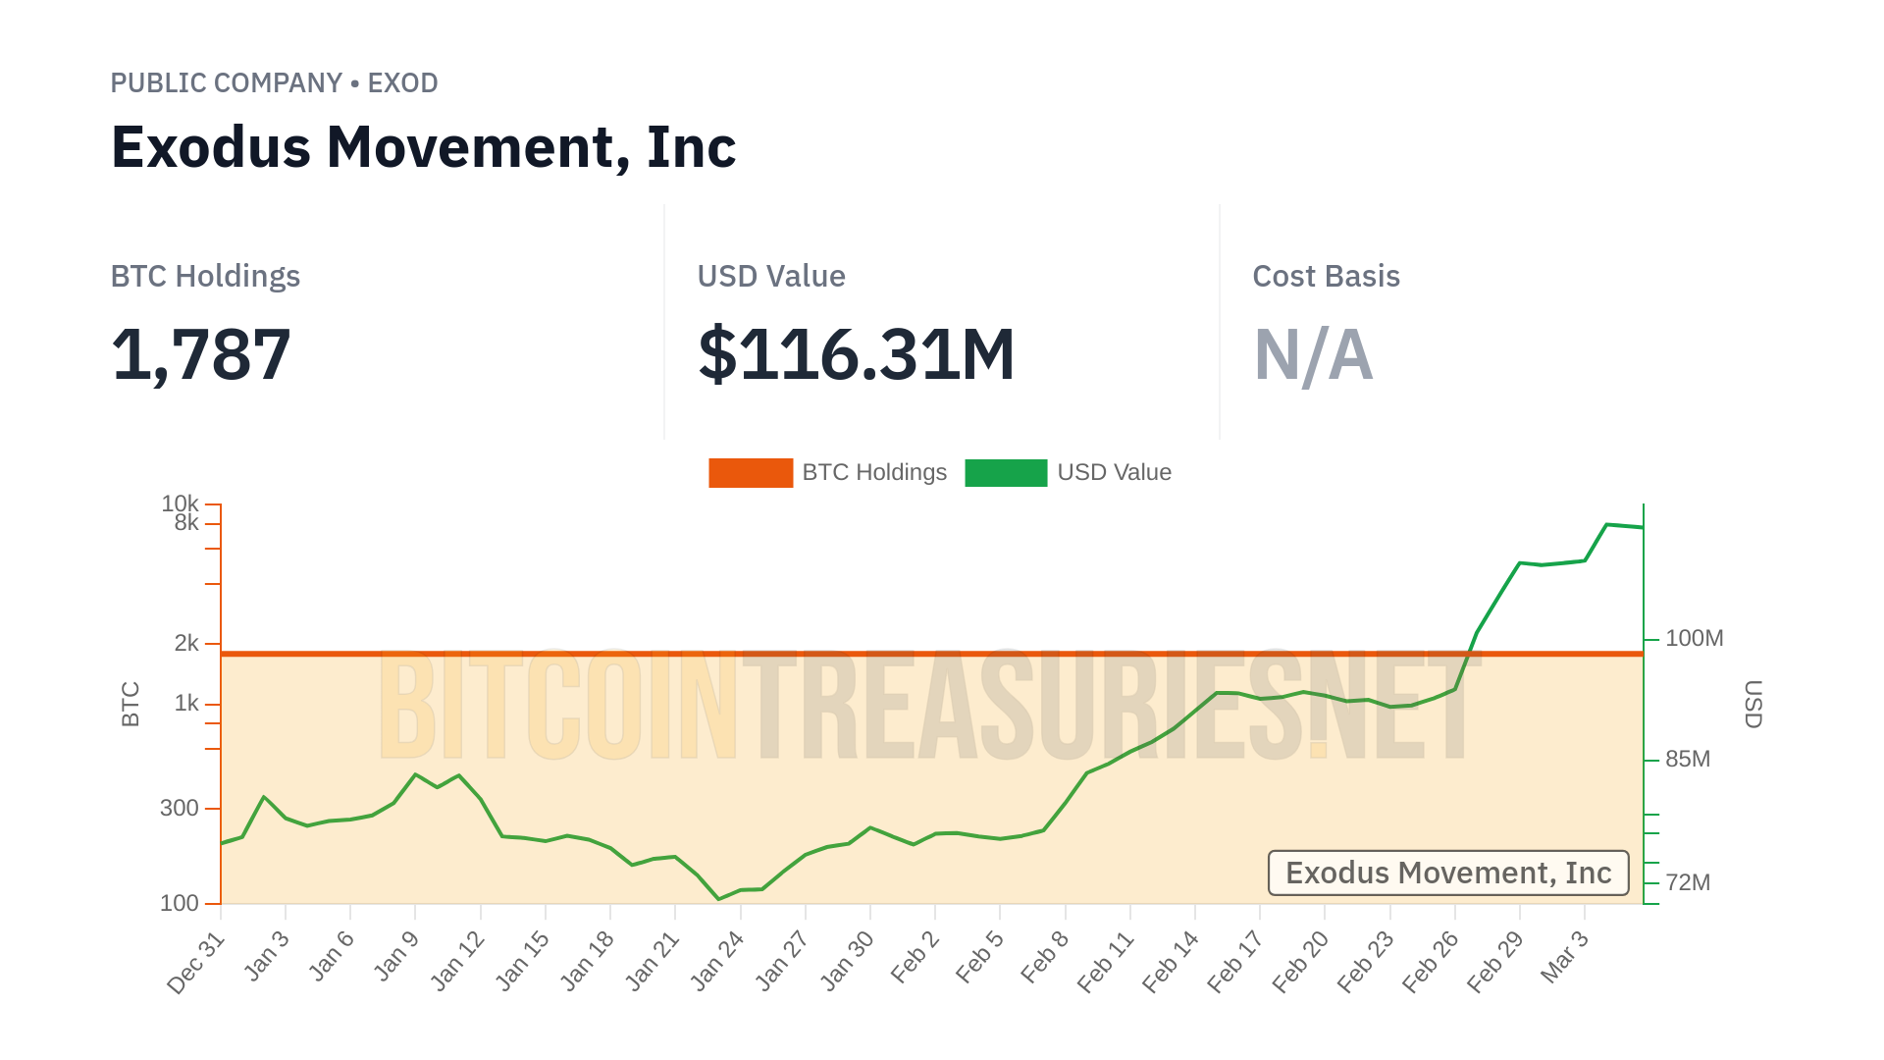Image resolution: width=1884 pixels, height=1060 pixels.
Task: Click the 100M tick on the USD axis
Action: [1694, 639]
